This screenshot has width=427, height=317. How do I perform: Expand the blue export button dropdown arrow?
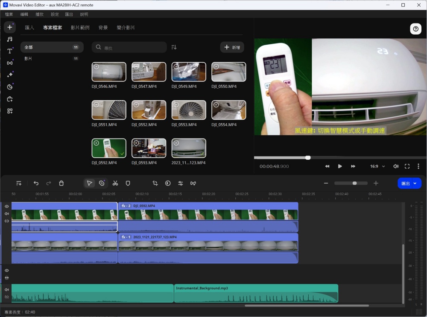[415, 183]
